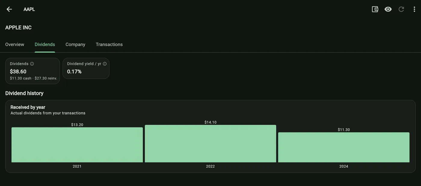Click the $14.10 bar value label
Screen dimensions: 421x186
[x=210, y=122]
